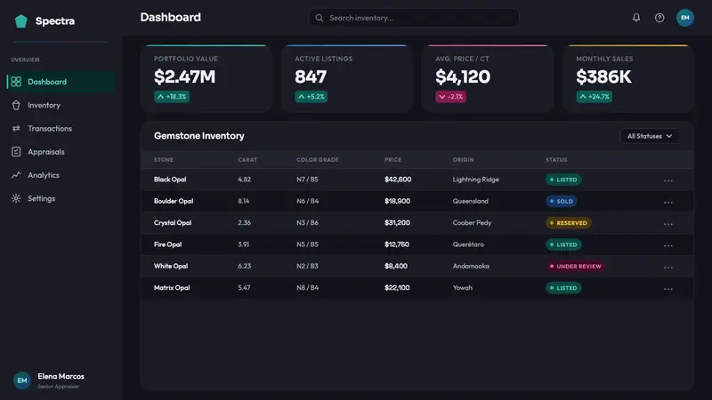Click the Inventory gem icon in sidebar
The width and height of the screenshot is (712, 400).
pyautogui.click(x=16, y=105)
